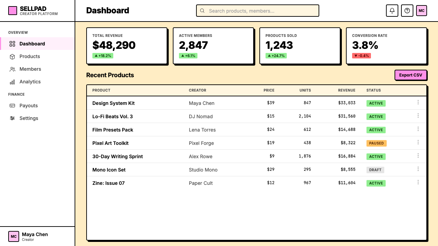Screen dimensions: 438x246
Task: Open Members page from sidebar
Action: pyautogui.click(x=37, y=69)
